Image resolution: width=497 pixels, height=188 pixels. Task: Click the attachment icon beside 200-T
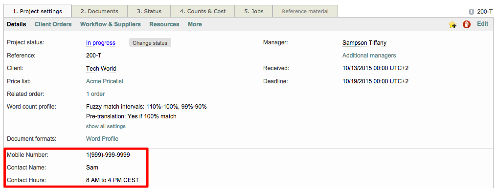472,12
